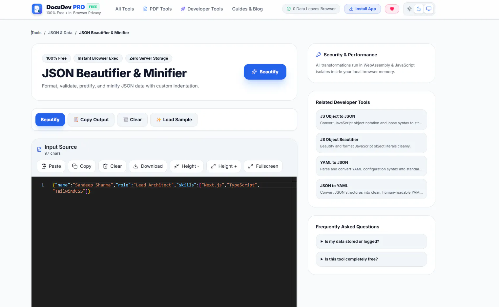Clear the Input Source editor
This screenshot has height=307, width=499.
(113, 166)
